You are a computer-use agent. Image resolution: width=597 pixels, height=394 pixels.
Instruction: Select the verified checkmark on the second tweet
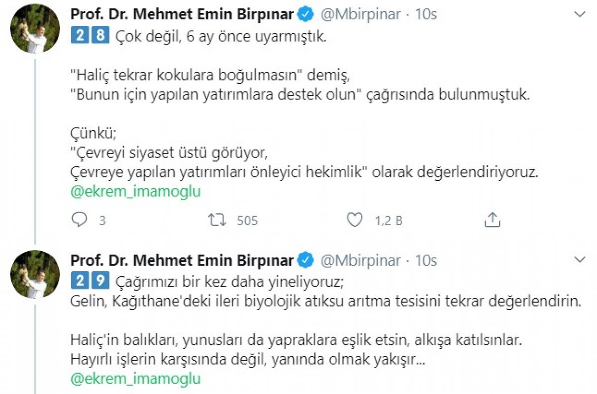(x=304, y=259)
